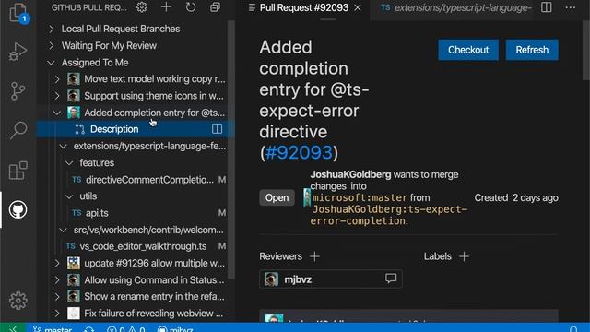The width and height of the screenshot is (590, 332).
Task: Click comment icon next to mjbvz
Action: pyautogui.click(x=391, y=279)
